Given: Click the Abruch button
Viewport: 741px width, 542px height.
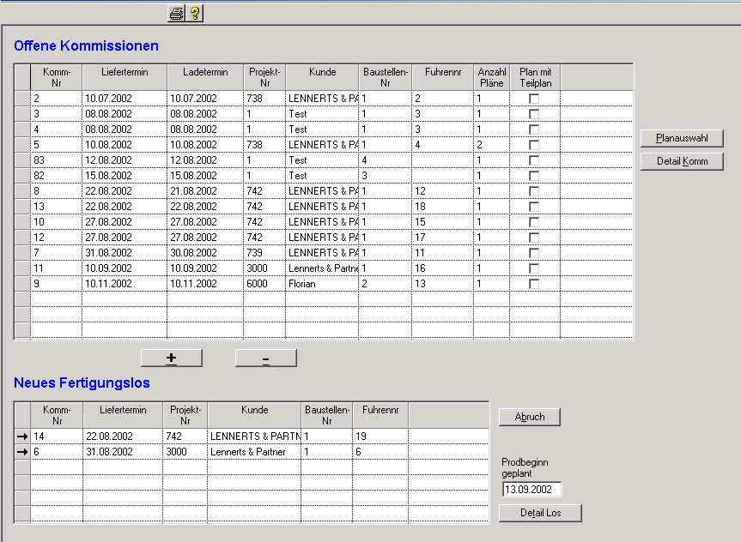Looking at the screenshot, I should (530, 417).
